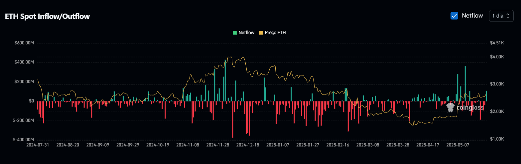The height and width of the screenshot is (164, 521).
Task: Open the '1 dia' interval dropdown
Action: tap(501, 16)
